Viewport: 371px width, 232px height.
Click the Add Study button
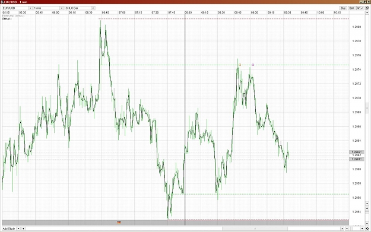9,228
